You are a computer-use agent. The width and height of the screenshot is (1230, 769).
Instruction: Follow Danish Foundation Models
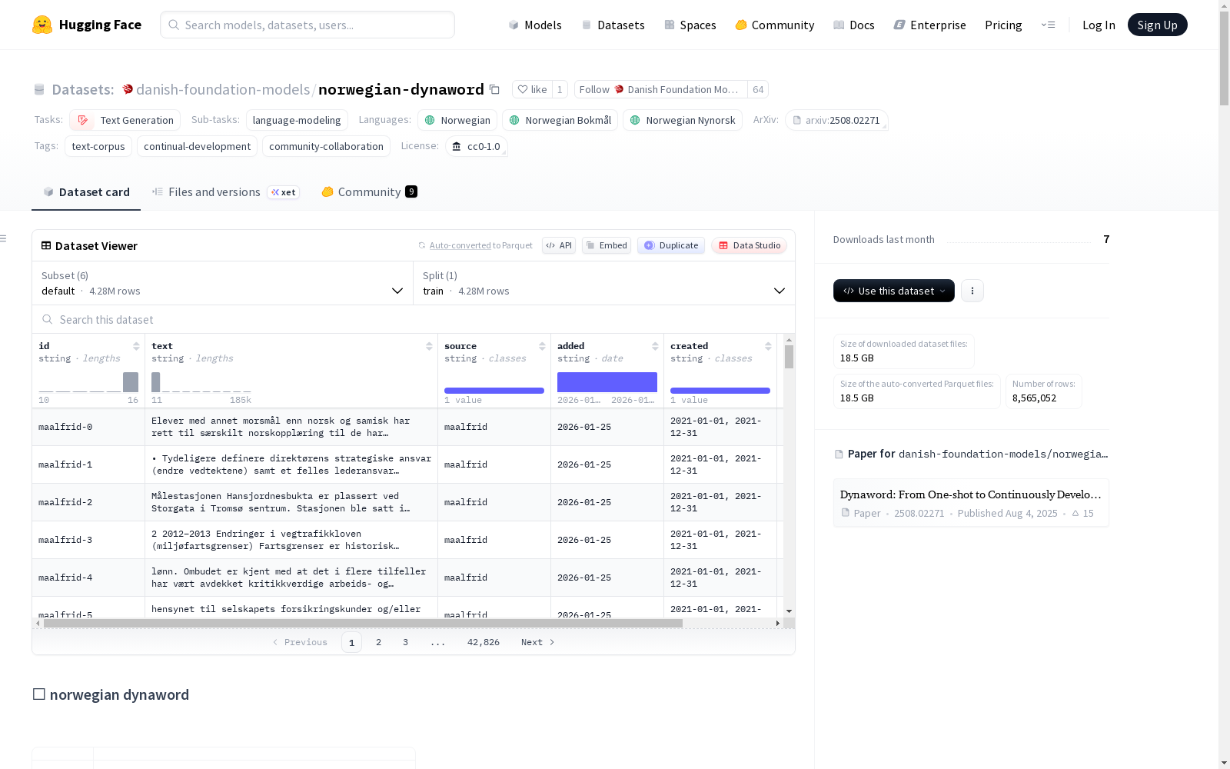coord(661,90)
